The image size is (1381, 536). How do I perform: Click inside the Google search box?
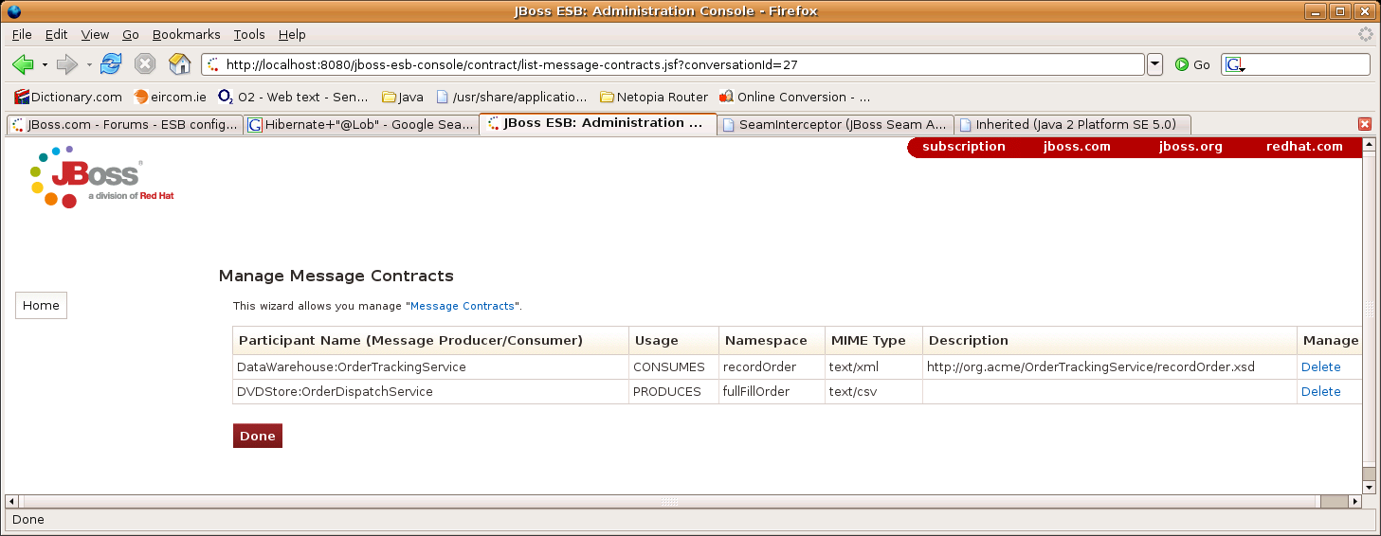(x=1308, y=64)
